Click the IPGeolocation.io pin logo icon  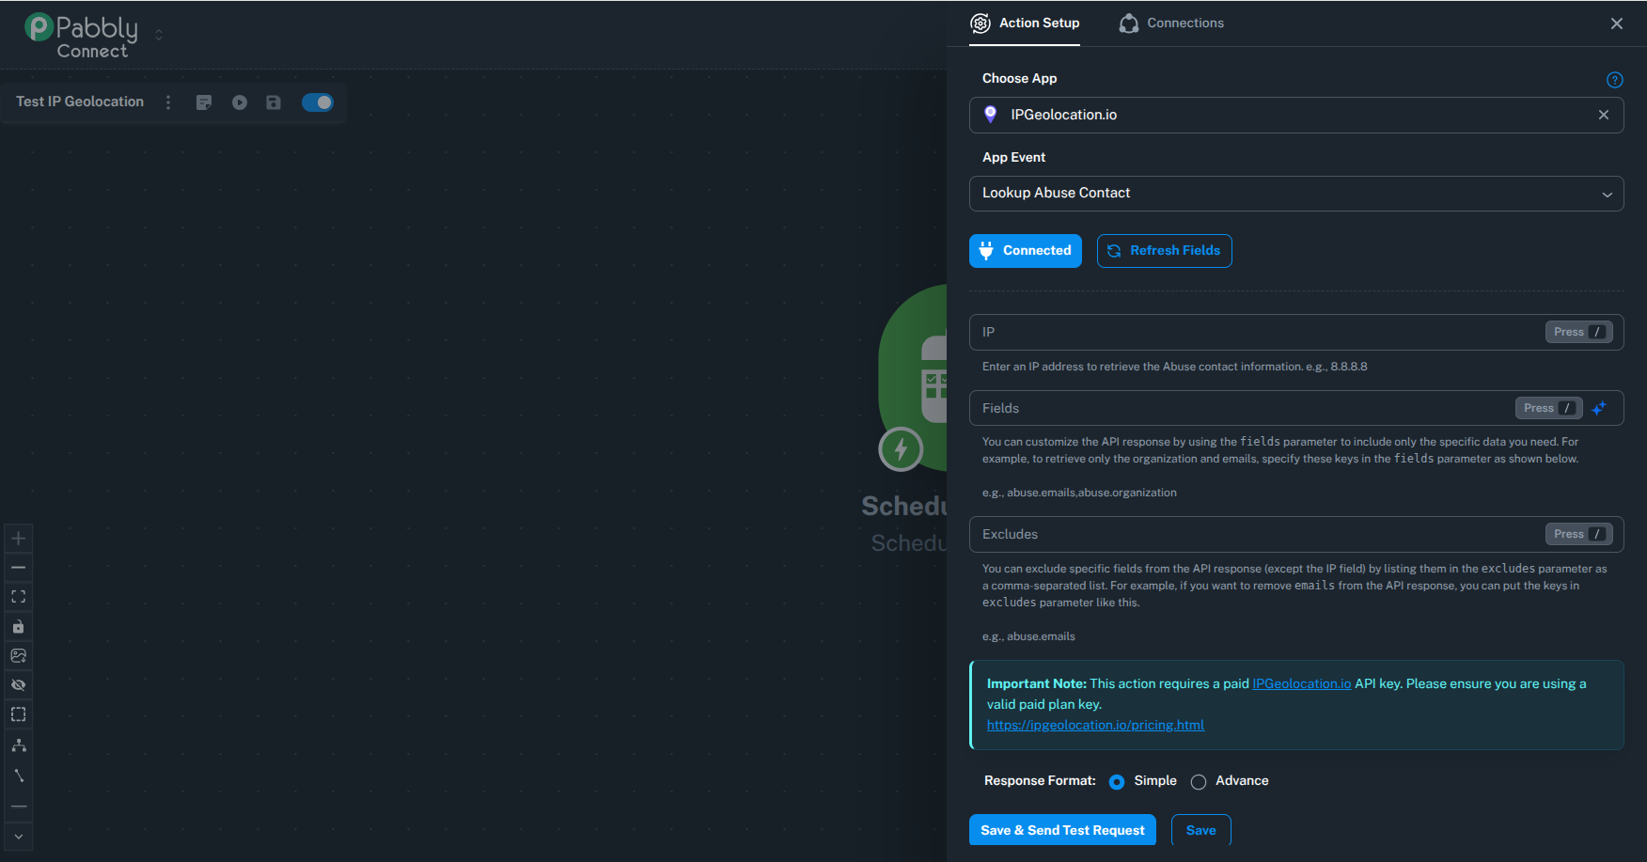click(990, 115)
